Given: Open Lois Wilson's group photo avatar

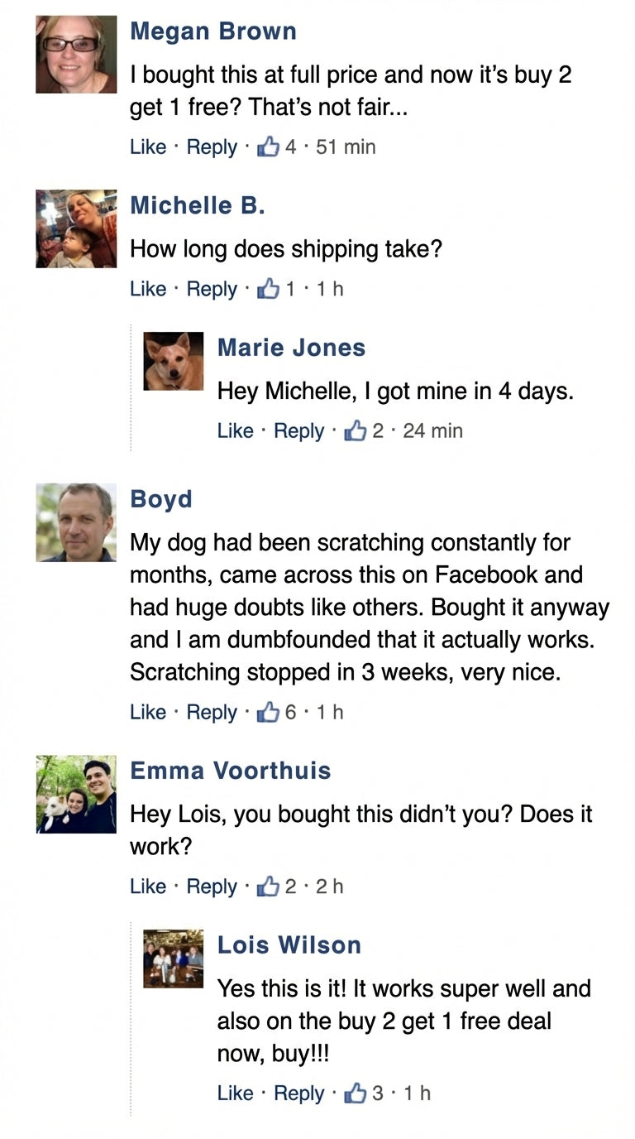Looking at the screenshot, I should click(174, 958).
